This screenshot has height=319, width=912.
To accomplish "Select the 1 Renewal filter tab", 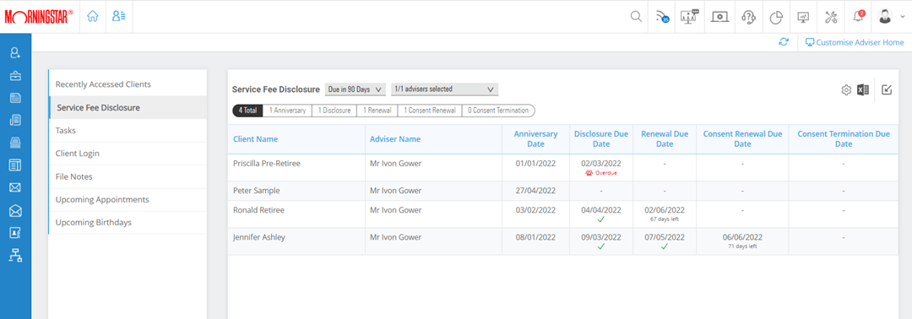I will (377, 111).
